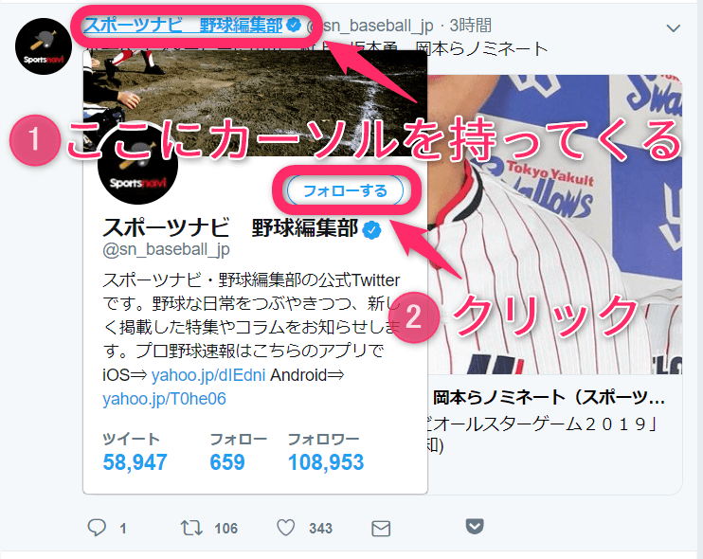
Task: Click the bold profile name in the hover card
Action: pos(230,227)
